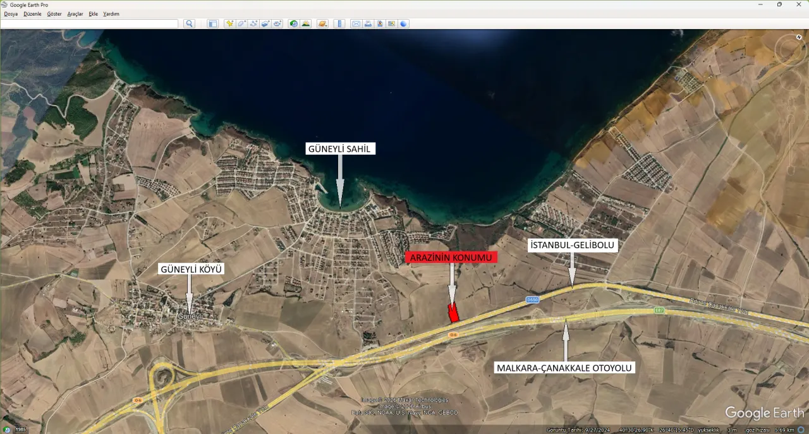Click the latitude coordinate in status bar
This screenshot has height=434, width=809.
click(x=636, y=430)
